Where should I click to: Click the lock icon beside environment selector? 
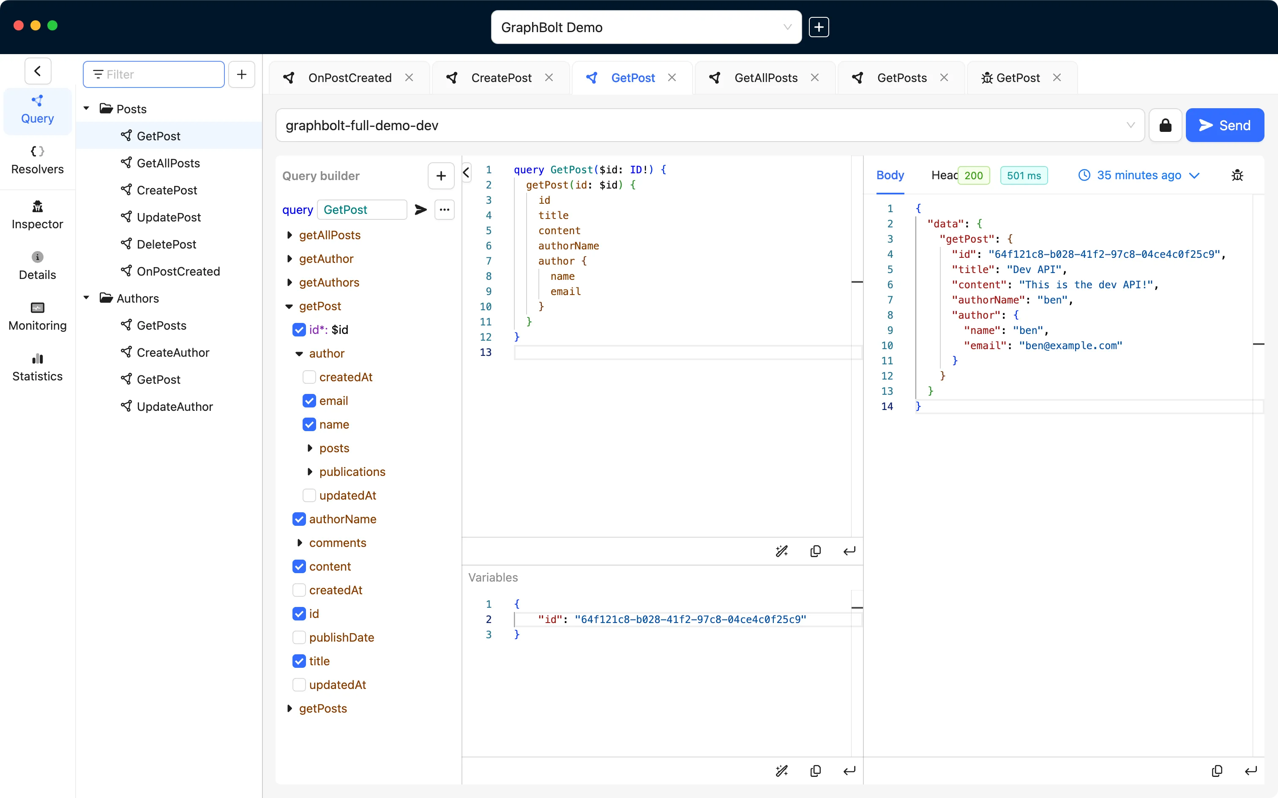(1165, 125)
